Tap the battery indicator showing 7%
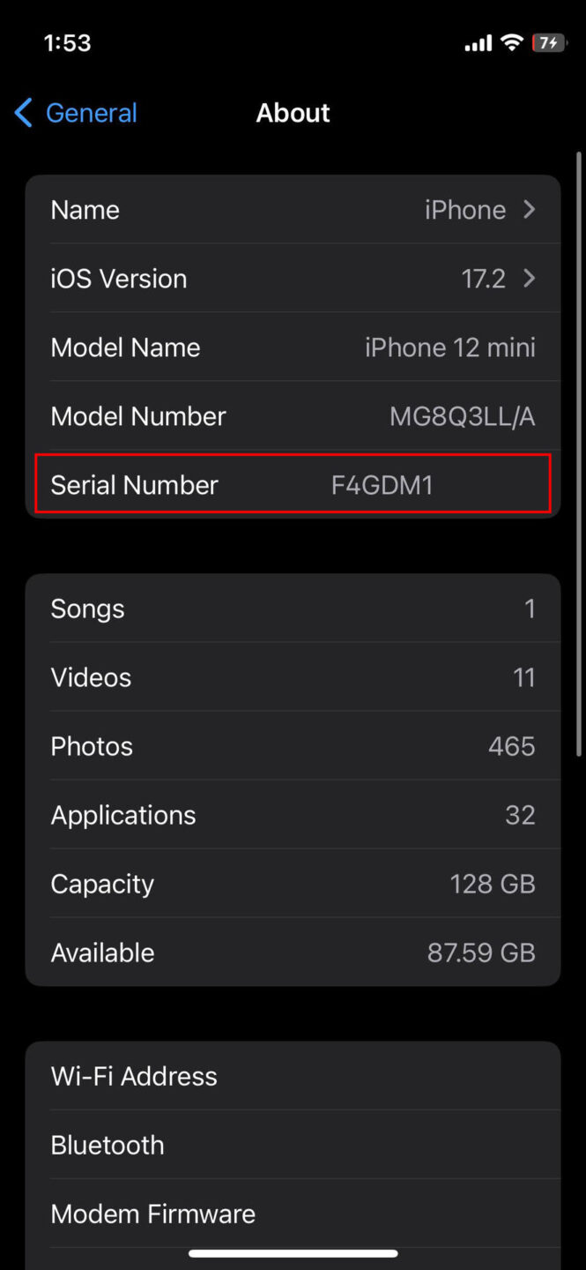The image size is (586, 1270). pos(548,41)
